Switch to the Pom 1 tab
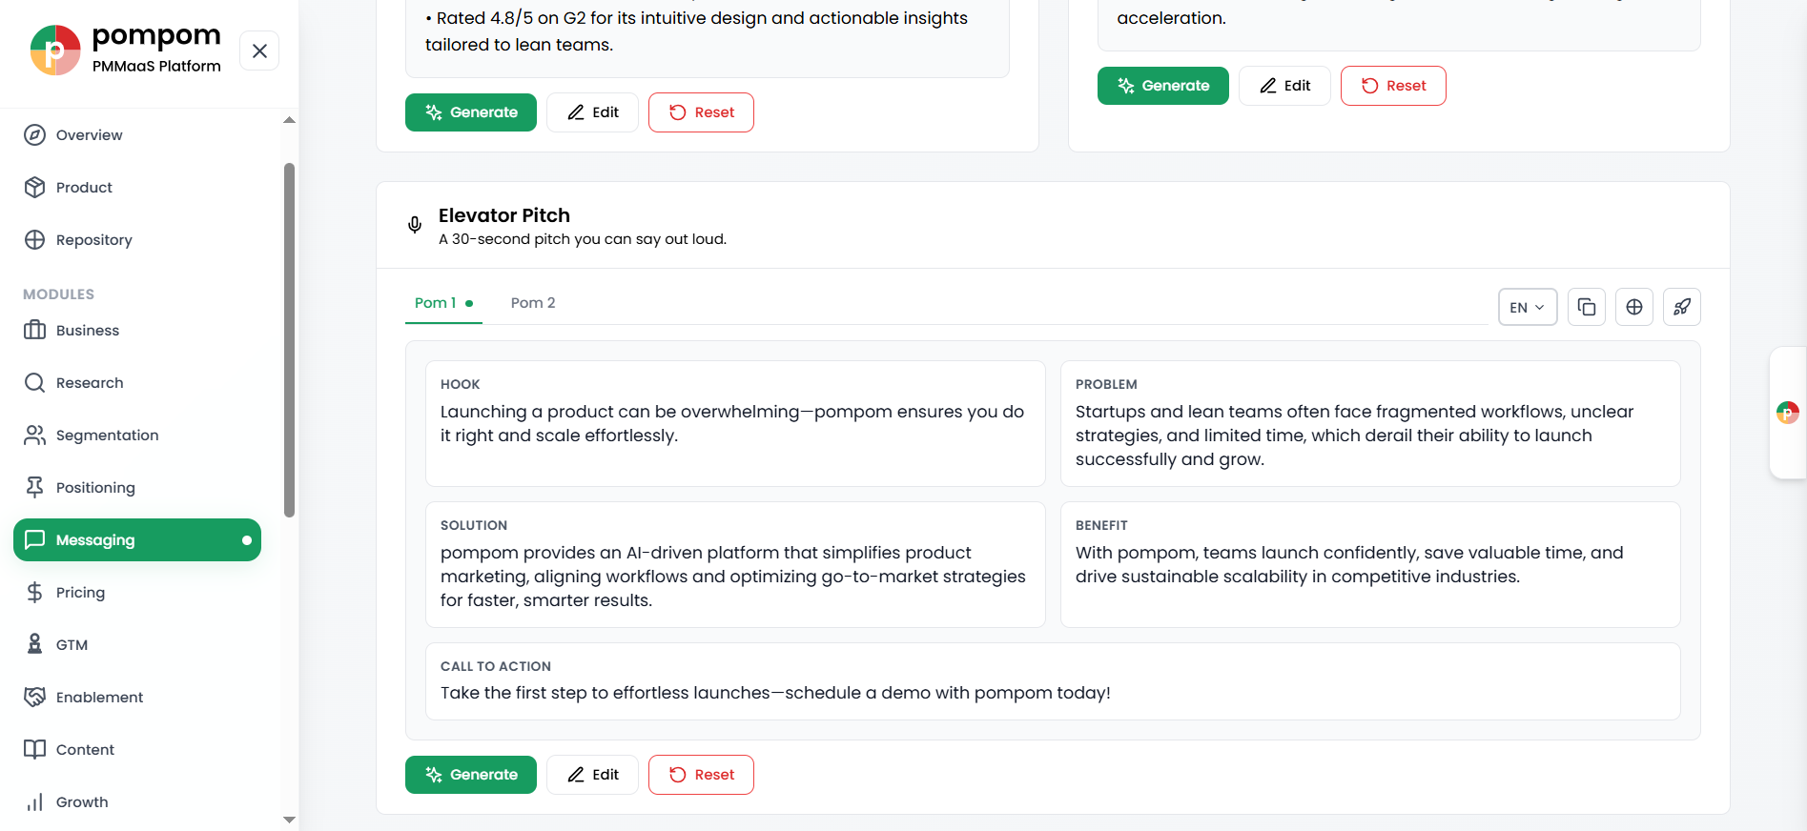The width and height of the screenshot is (1807, 831). 443,303
